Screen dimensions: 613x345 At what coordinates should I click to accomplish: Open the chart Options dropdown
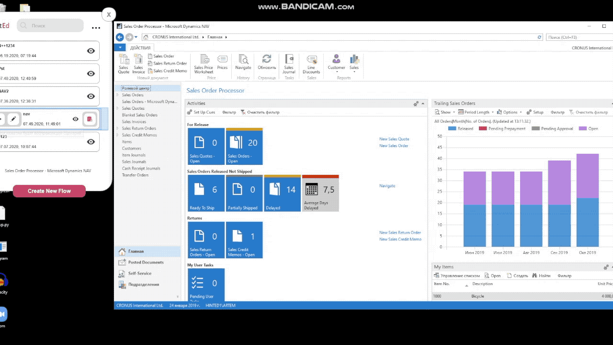510,112
